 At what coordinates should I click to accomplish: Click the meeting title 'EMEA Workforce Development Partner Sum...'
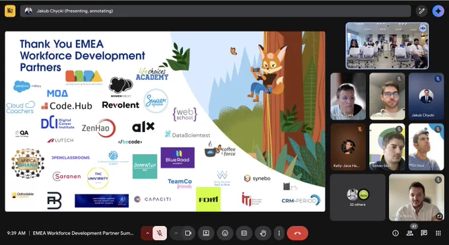[83, 233]
